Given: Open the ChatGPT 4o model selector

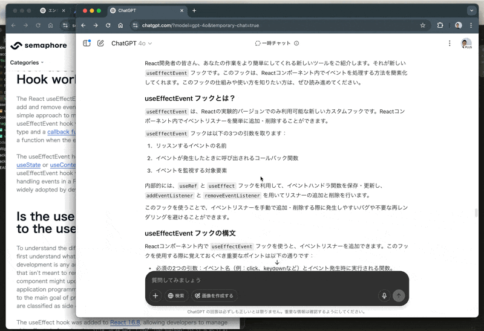Looking at the screenshot, I should point(132,43).
